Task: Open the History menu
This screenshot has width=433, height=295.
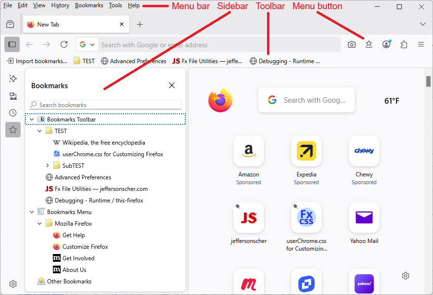Action: click(60, 5)
